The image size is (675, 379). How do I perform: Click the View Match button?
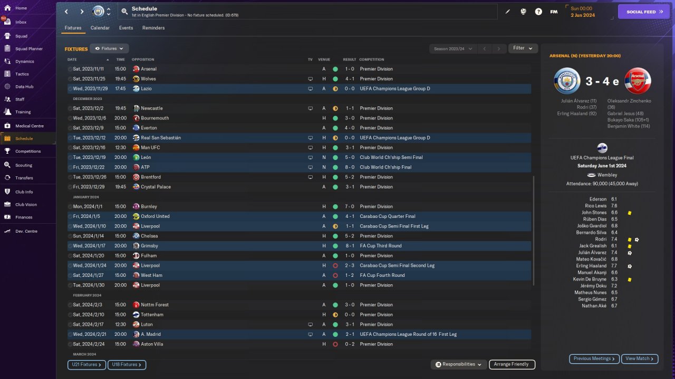(640, 358)
